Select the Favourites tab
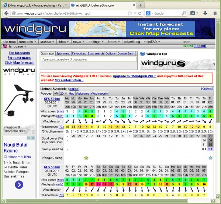Image resolution: width=221 pixels, height=204 pixels. 79,54
